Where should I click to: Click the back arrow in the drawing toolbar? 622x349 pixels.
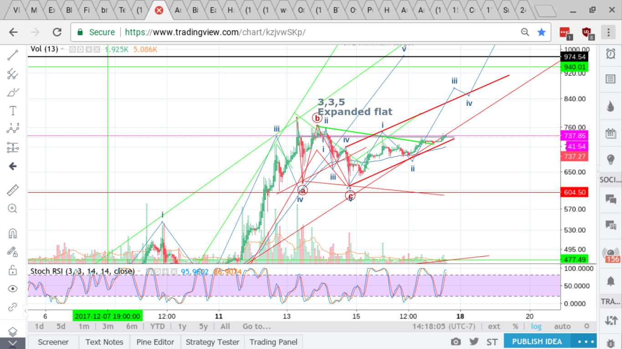[x=13, y=166]
